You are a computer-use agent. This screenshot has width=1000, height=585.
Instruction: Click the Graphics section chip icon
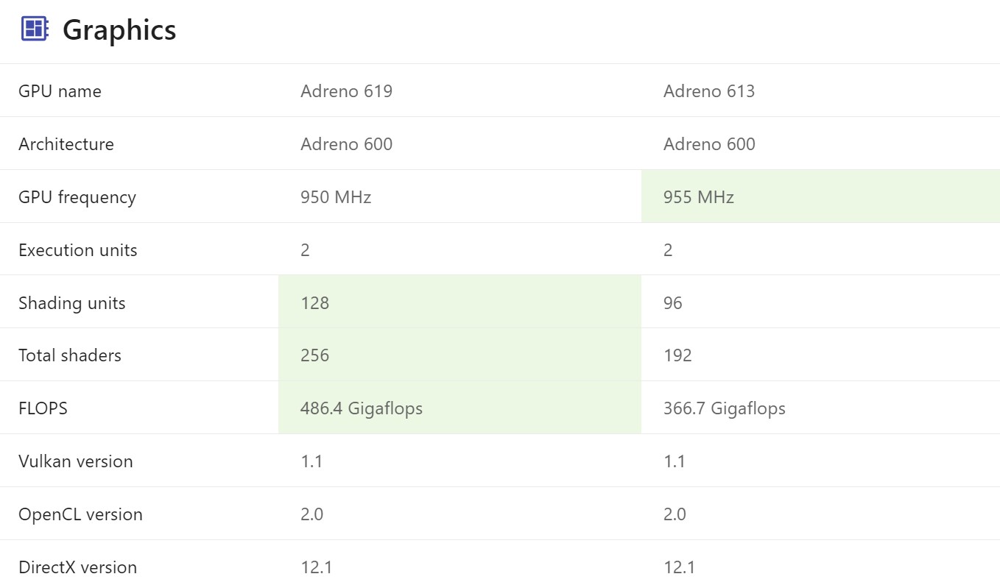click(35, 29)
